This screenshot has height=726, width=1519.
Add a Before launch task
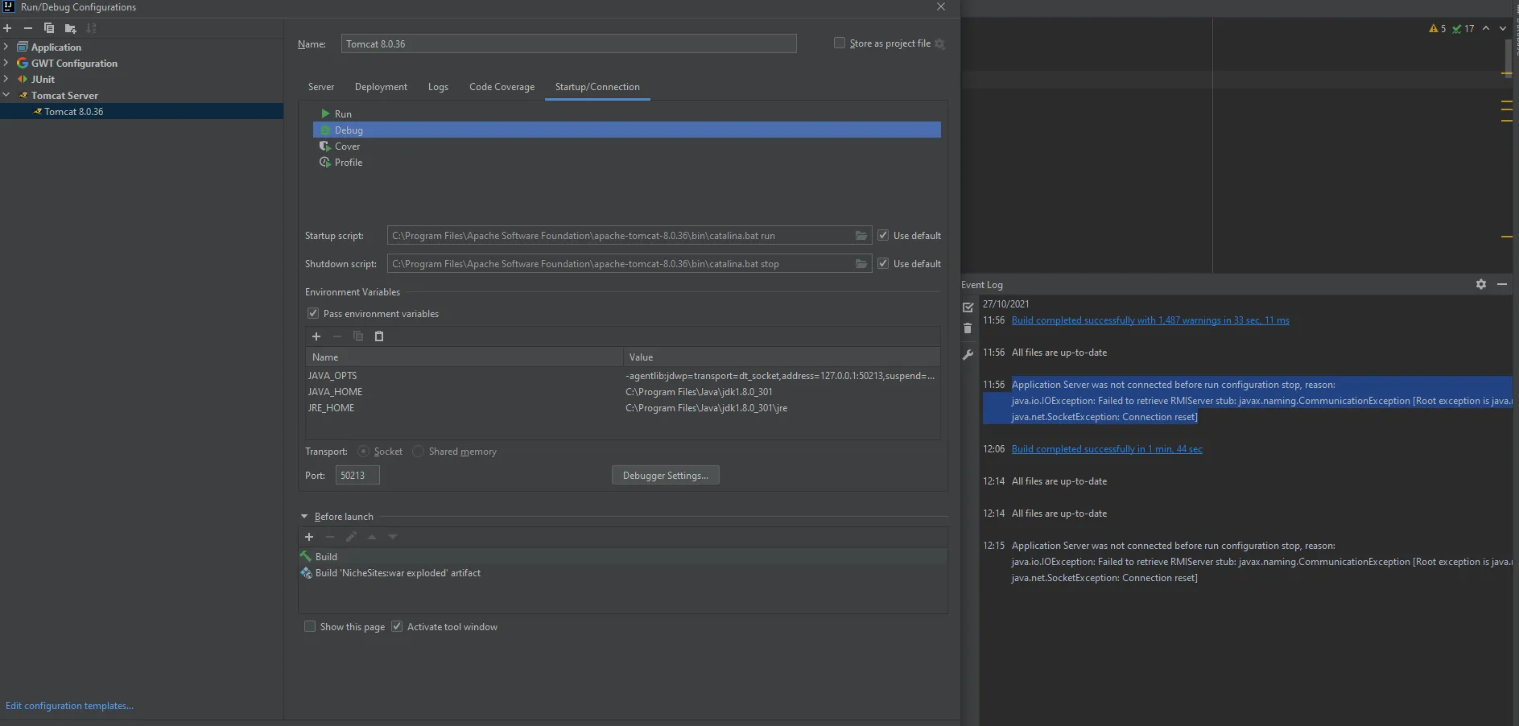click(309, 537)
